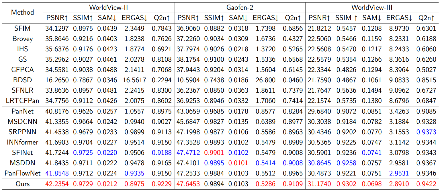Select the Ours row label
This screenshot has width=442, height=191.
pyautogui.click(x=22, y=184)
